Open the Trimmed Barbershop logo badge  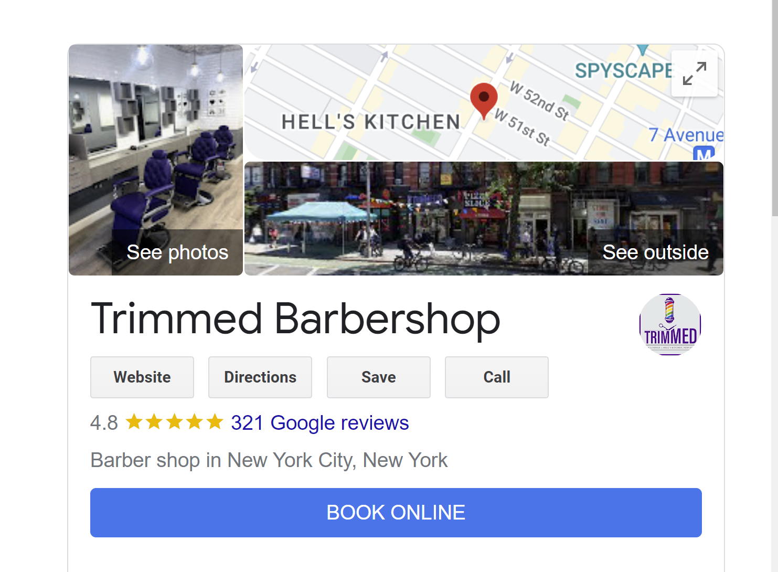(670, 324)
